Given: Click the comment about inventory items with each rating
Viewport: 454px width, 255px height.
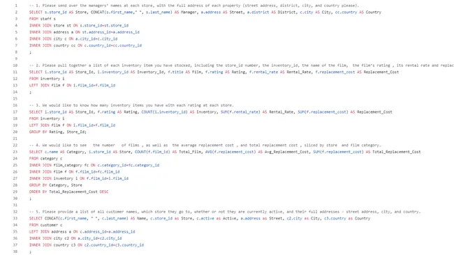Looking at the screenshot, I should coord(131,105).
